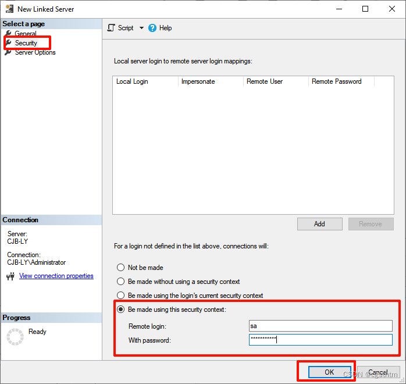Click the 'CJB-LY\Administrator' connection text
406x384 pixels.
coord(36,262)
